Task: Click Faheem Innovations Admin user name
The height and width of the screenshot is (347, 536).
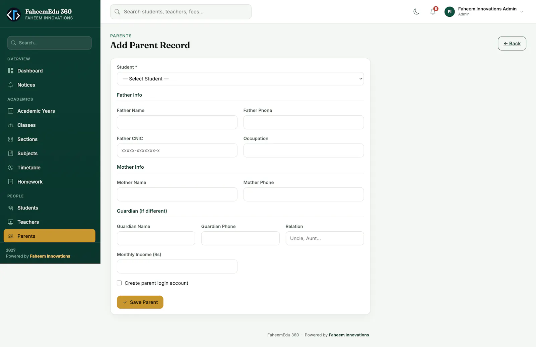Action: 487,9
